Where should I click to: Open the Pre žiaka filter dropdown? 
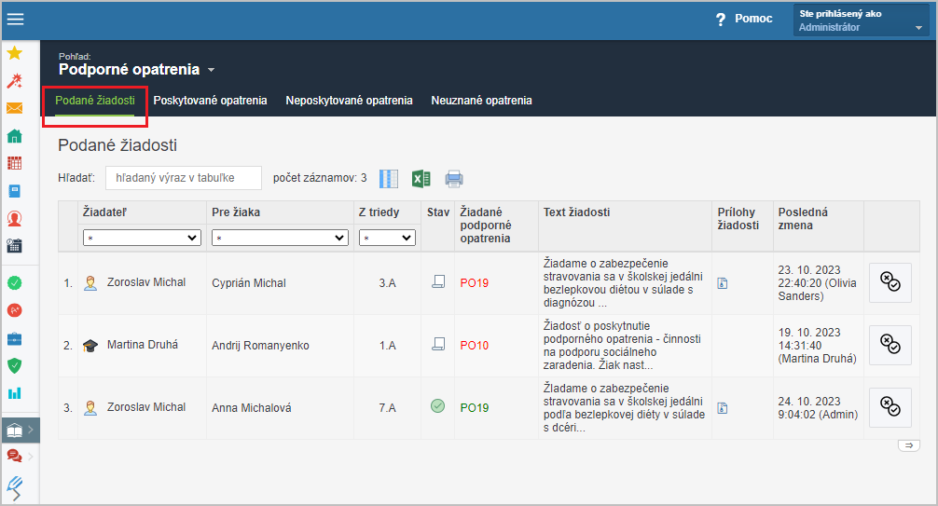280,238
